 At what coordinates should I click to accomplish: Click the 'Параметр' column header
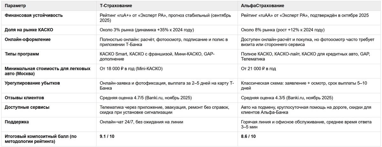click(x=16, y=6)
